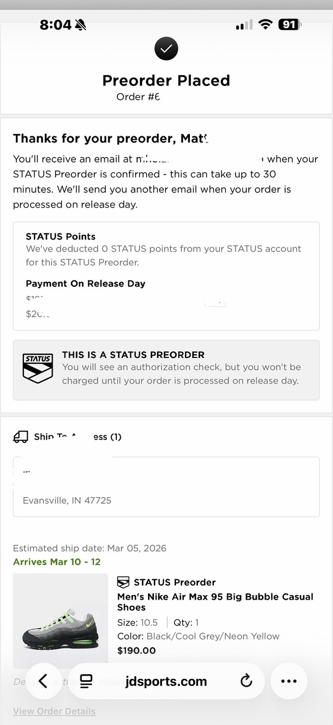
Task: Tap the small STATUS Preorder item icon
Action: (x=123, y=582)
